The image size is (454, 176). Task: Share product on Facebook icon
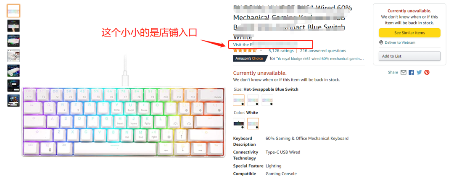(411, 72)
